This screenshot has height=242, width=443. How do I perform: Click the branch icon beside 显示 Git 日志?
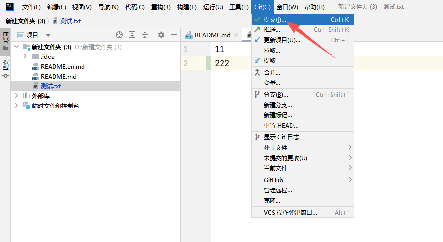[x=257, y=137]
